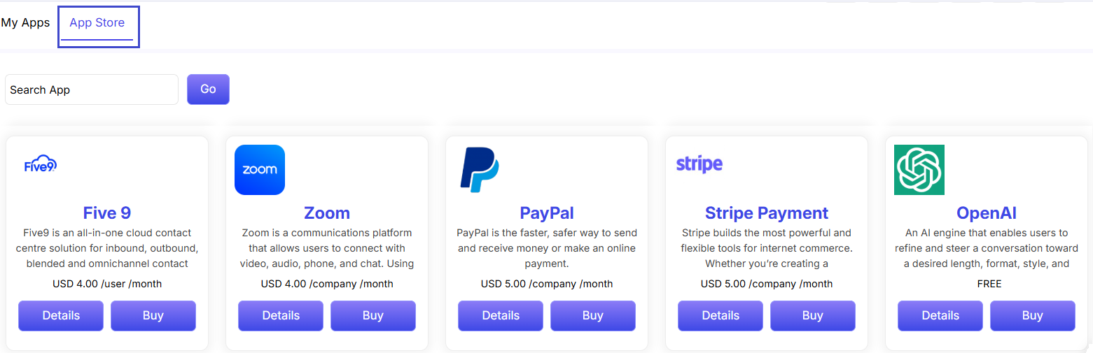Open Stripe Payment Details

[x=720, y=316]
